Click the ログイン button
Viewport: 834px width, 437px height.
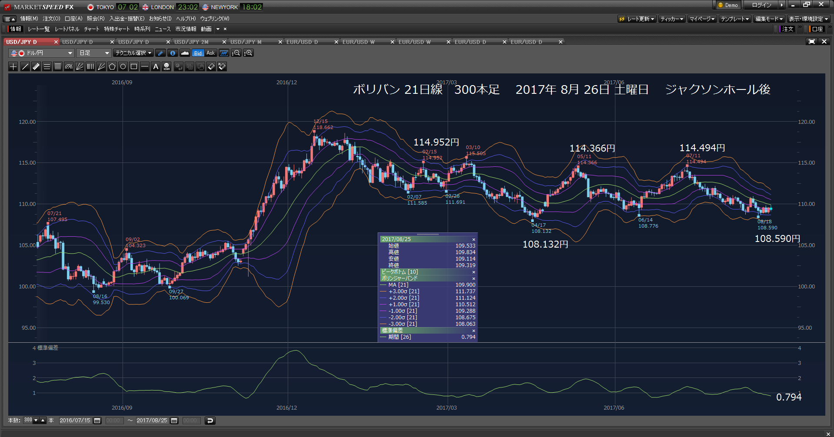click(x=762, y=5)
